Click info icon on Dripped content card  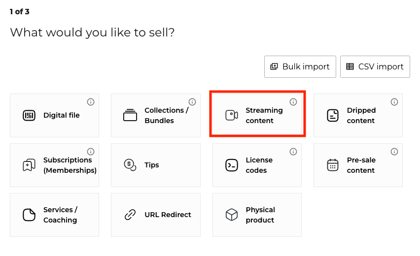tap(394, 102)
